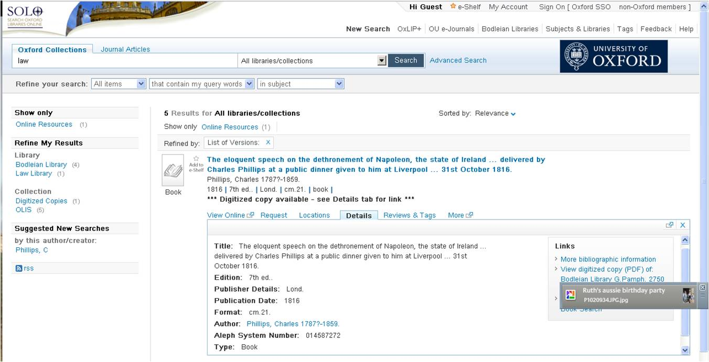Click the Add to e-Shelf star icon
Viewport: 709px width, 362px height.
(x=196, y=159)
